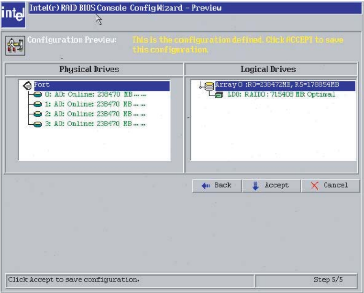Click the Port connector icon
The width and height of the screenshot is (364, 293).
[x=28, y=86]
